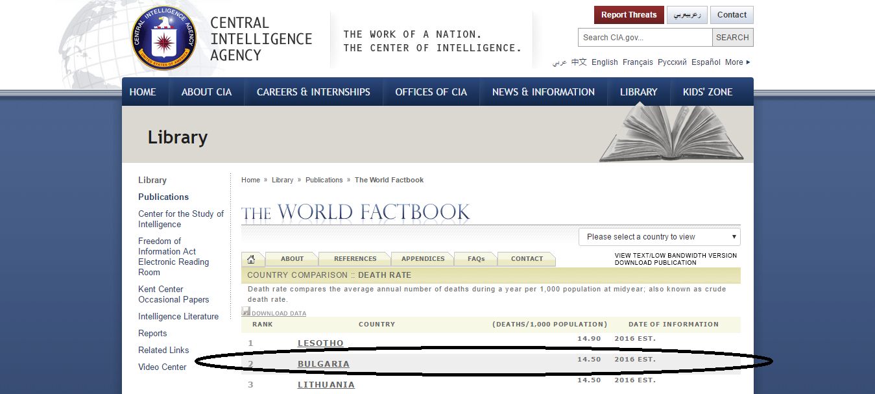
Task: Open the Reports sidebar link
Action: point(152,334)
